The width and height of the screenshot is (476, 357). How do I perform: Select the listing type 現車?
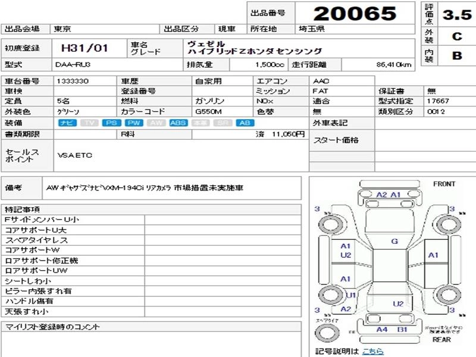(227, 29)
